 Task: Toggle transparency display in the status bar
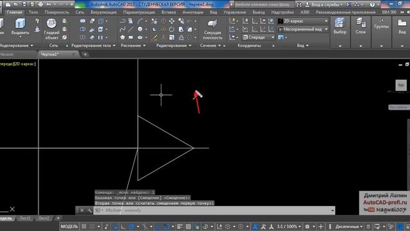tap(188, 227)
